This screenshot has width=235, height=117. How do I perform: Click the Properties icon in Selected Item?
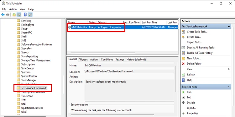coord(183,114)
